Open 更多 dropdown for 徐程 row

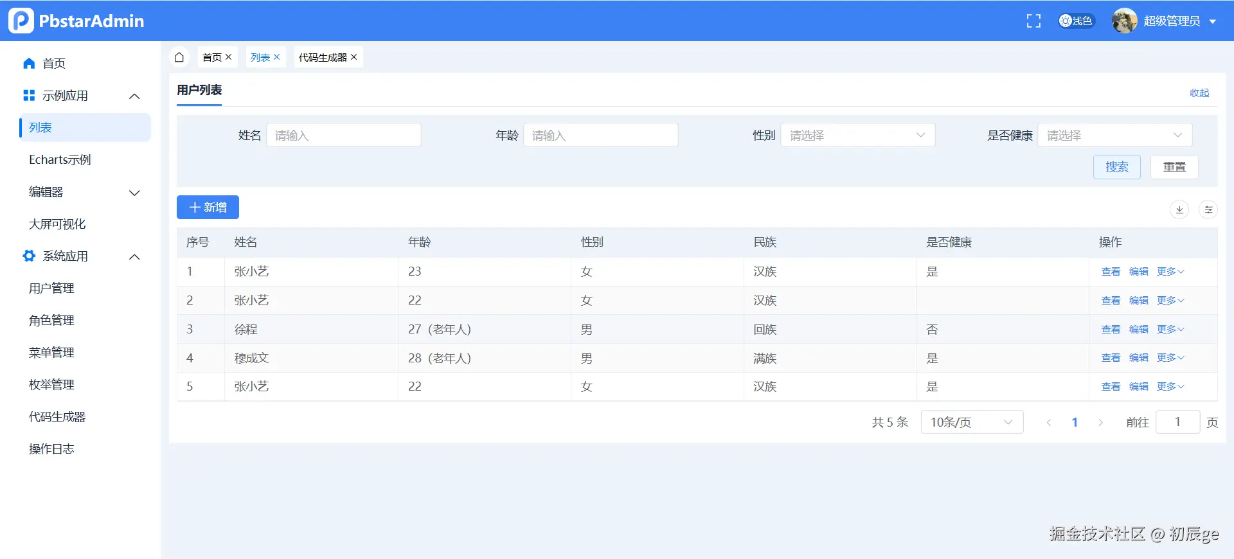tap(1170, 329)
